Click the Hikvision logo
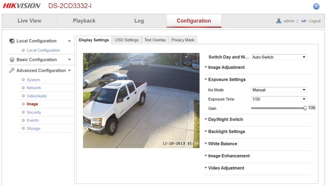The height and width of the screenshot is (186, 326). pos(21,6)
